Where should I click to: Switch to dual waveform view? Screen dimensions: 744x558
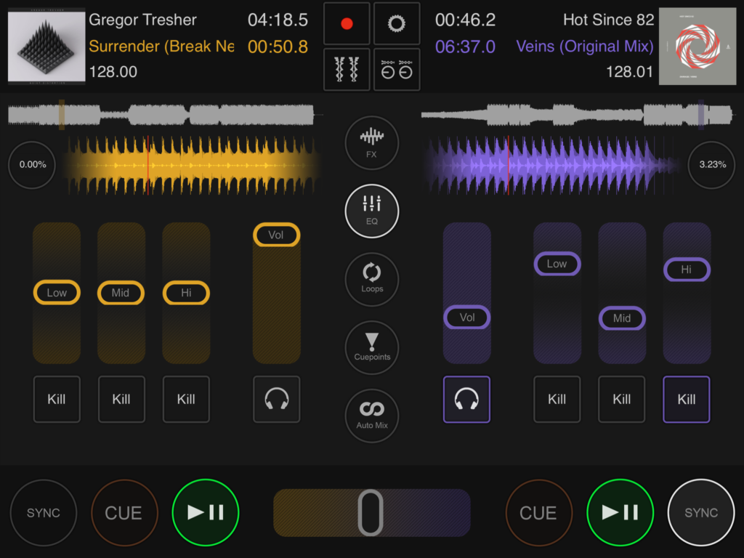(347, 70)
